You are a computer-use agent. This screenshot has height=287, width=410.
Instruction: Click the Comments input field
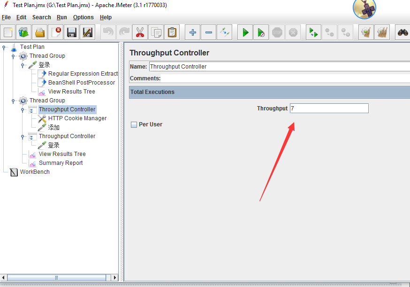click(x=286, y=78)
